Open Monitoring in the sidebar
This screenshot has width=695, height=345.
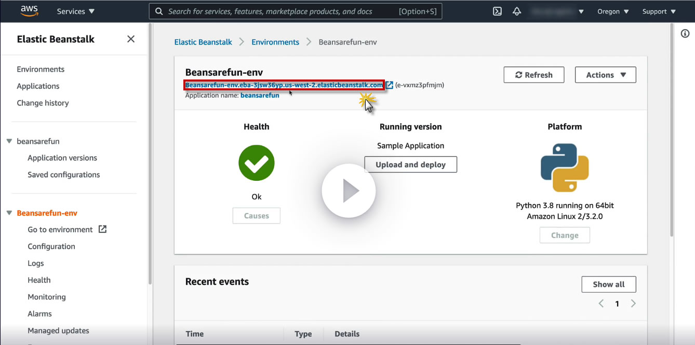click(x=47, y=297)
